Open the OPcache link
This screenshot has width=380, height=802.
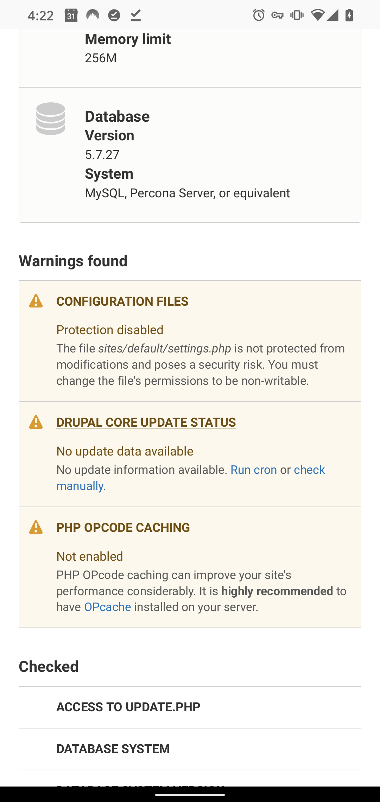[108, 607]
